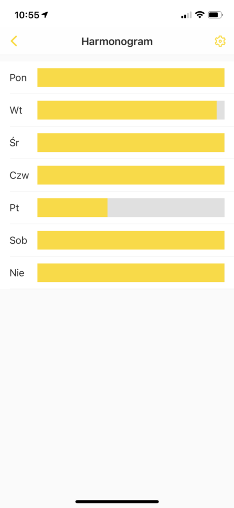Tap the home indicator bar
The image size is (234, 508).
click(x=117, y=501)
